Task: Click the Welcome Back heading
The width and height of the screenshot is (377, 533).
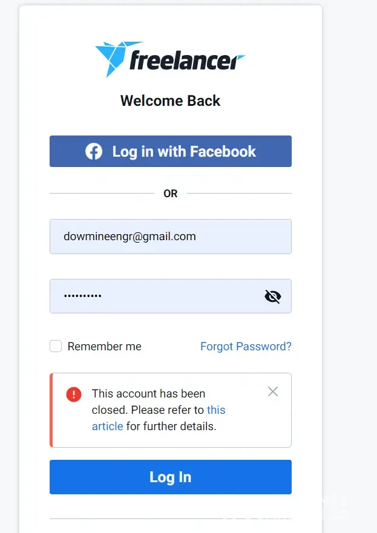Action: coord(170,100)
